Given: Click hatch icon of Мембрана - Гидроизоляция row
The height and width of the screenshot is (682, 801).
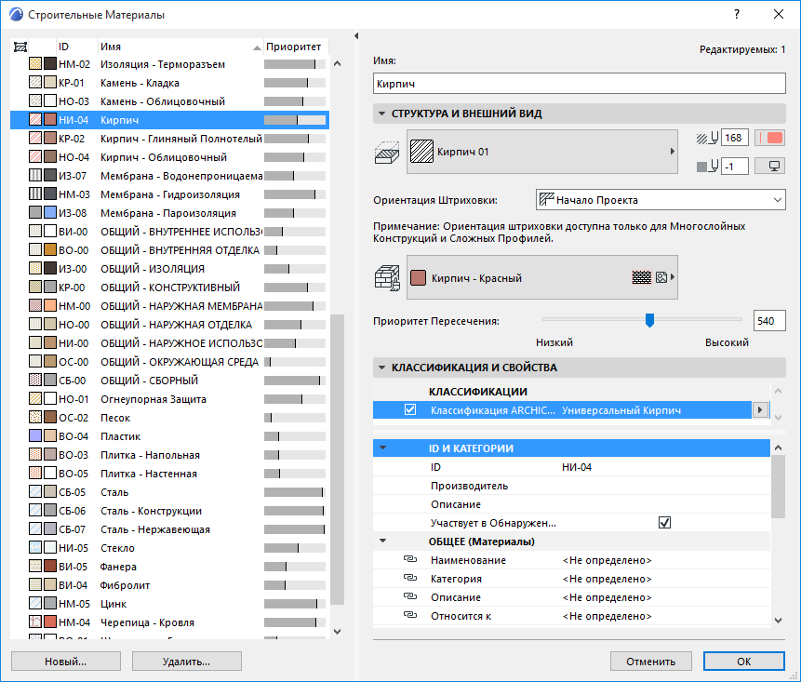Looking at the screenshot, I should coord(35,194).
